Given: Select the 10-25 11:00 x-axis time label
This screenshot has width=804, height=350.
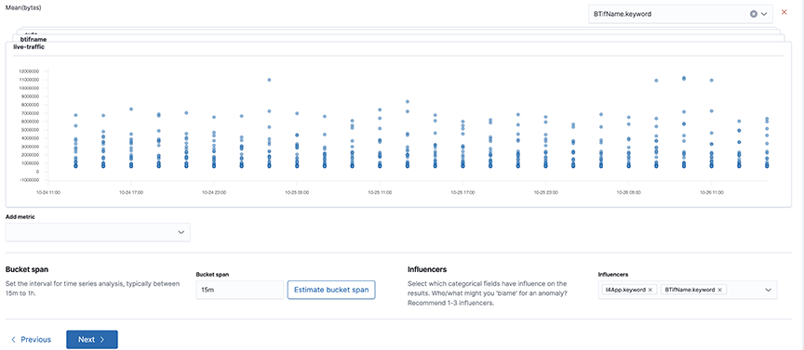Looking at the screenshot, I should click(380, 193).
